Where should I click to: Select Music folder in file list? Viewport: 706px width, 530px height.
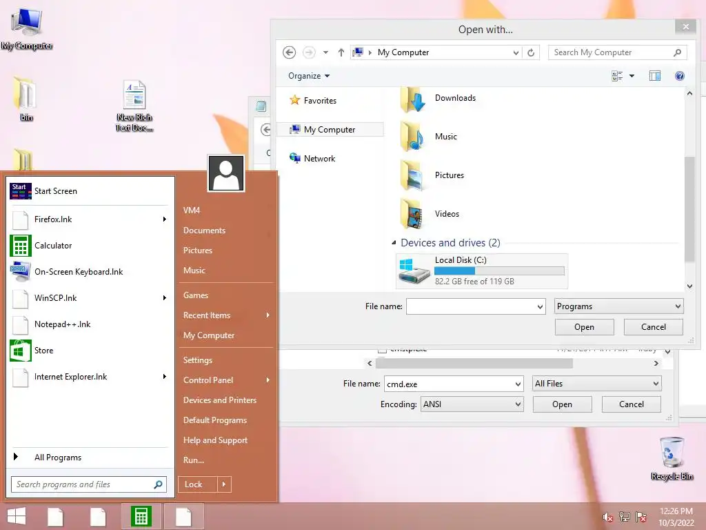430,137
